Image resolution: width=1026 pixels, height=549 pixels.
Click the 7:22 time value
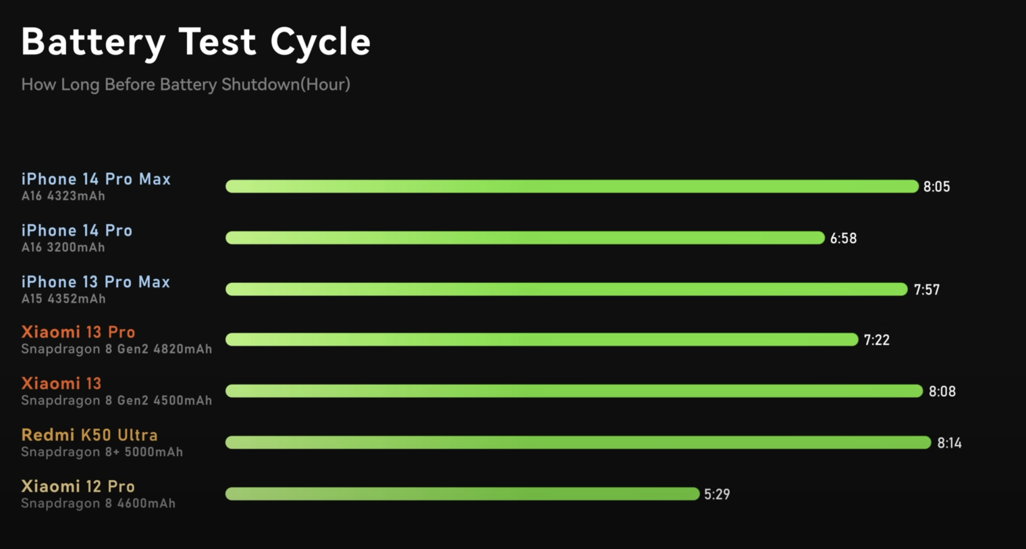tap(877, 340)
